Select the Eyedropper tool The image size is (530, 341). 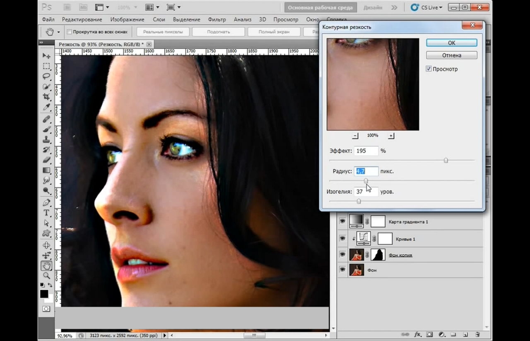pyautogui.click(x=46, y=107)
